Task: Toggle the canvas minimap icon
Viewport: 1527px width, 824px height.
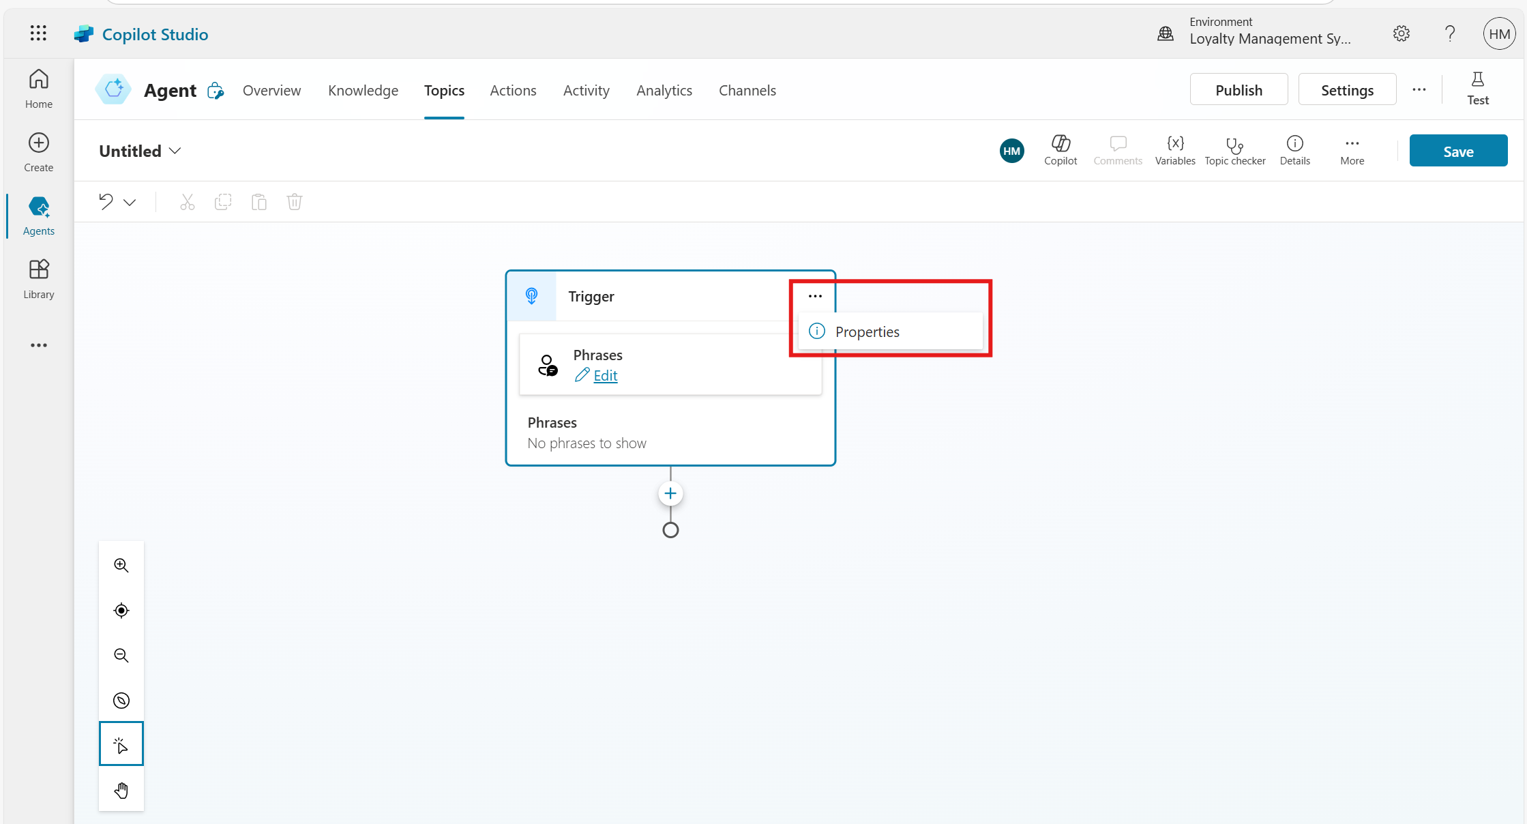Action: [x=121, y=701]
